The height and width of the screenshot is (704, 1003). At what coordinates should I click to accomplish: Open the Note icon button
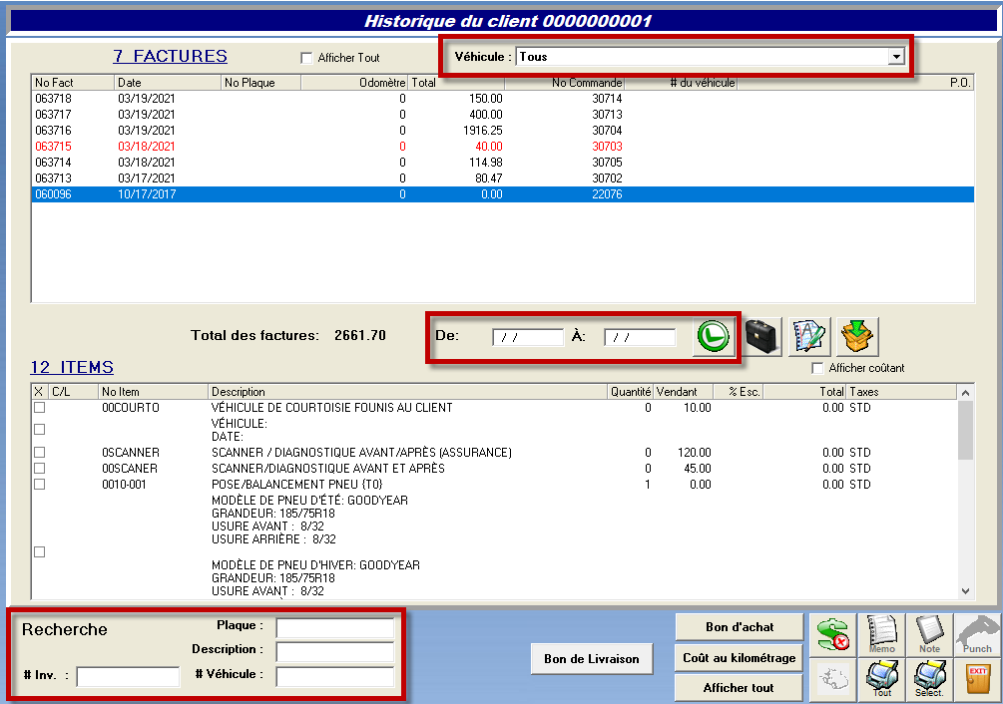[929, 635]
